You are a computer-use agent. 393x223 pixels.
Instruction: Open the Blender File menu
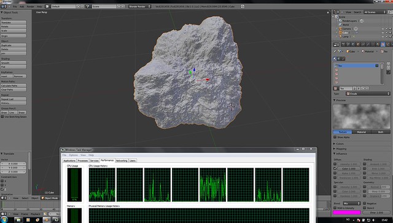point(15,7)
